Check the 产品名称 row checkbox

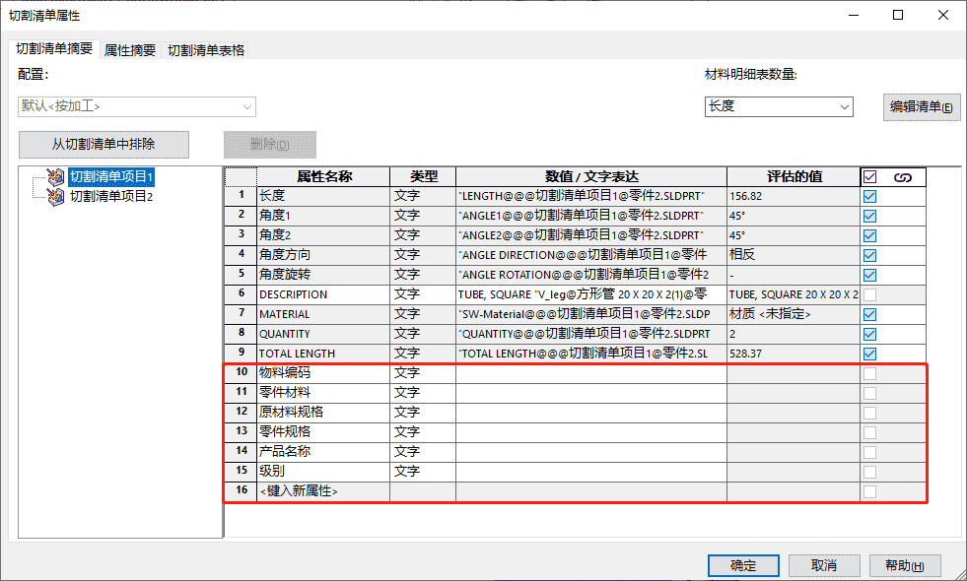click(x=869, y=453)
